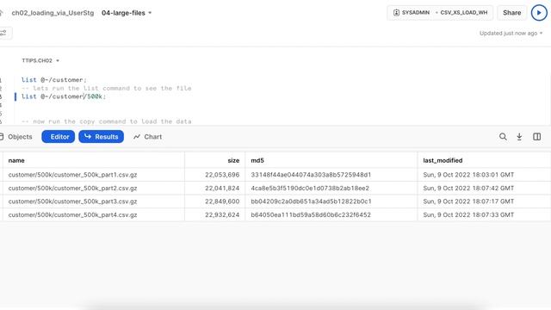Download the results

point(519,137)
